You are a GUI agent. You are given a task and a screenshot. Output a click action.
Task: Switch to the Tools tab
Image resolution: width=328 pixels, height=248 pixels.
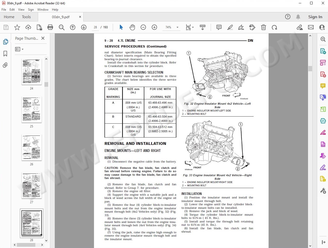26,17
